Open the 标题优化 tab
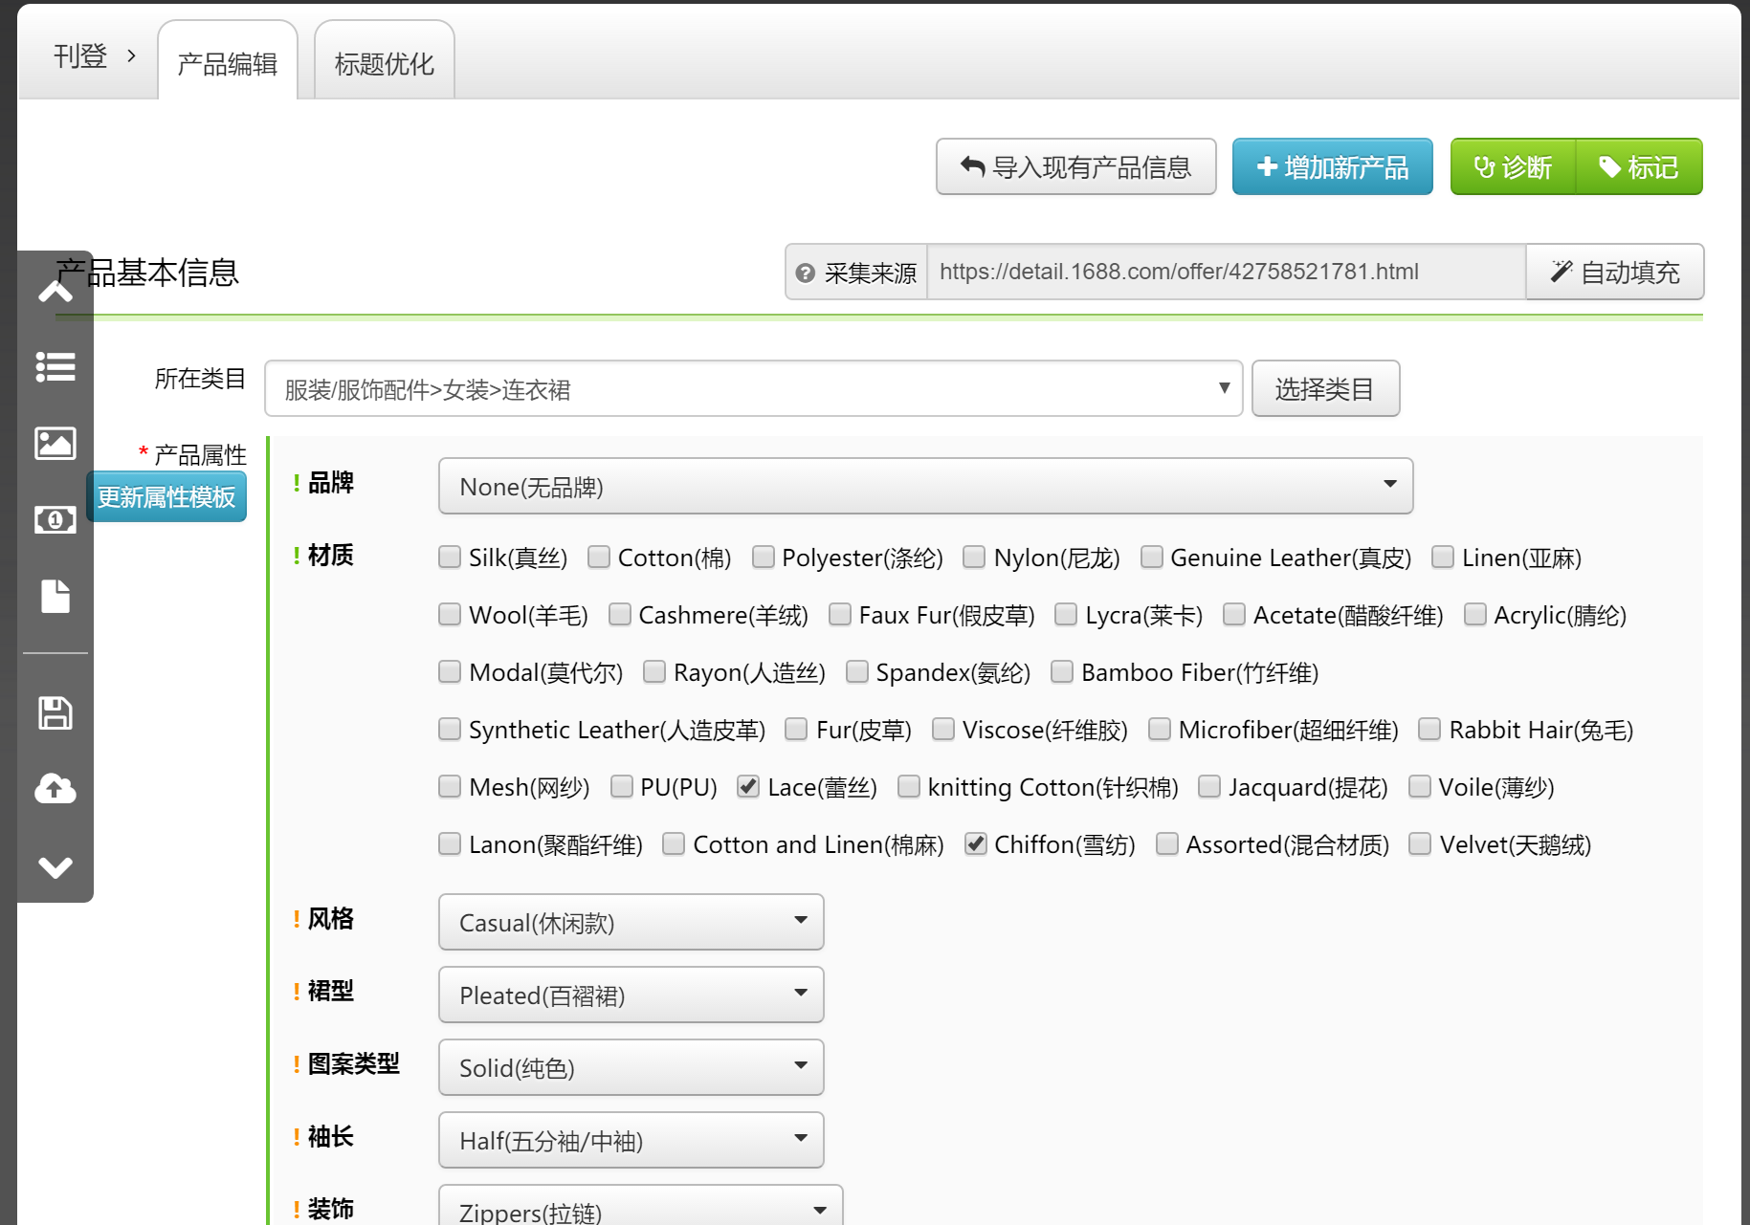The height and width of the screenshot is (1225, 1750). (x=384, y=61)
